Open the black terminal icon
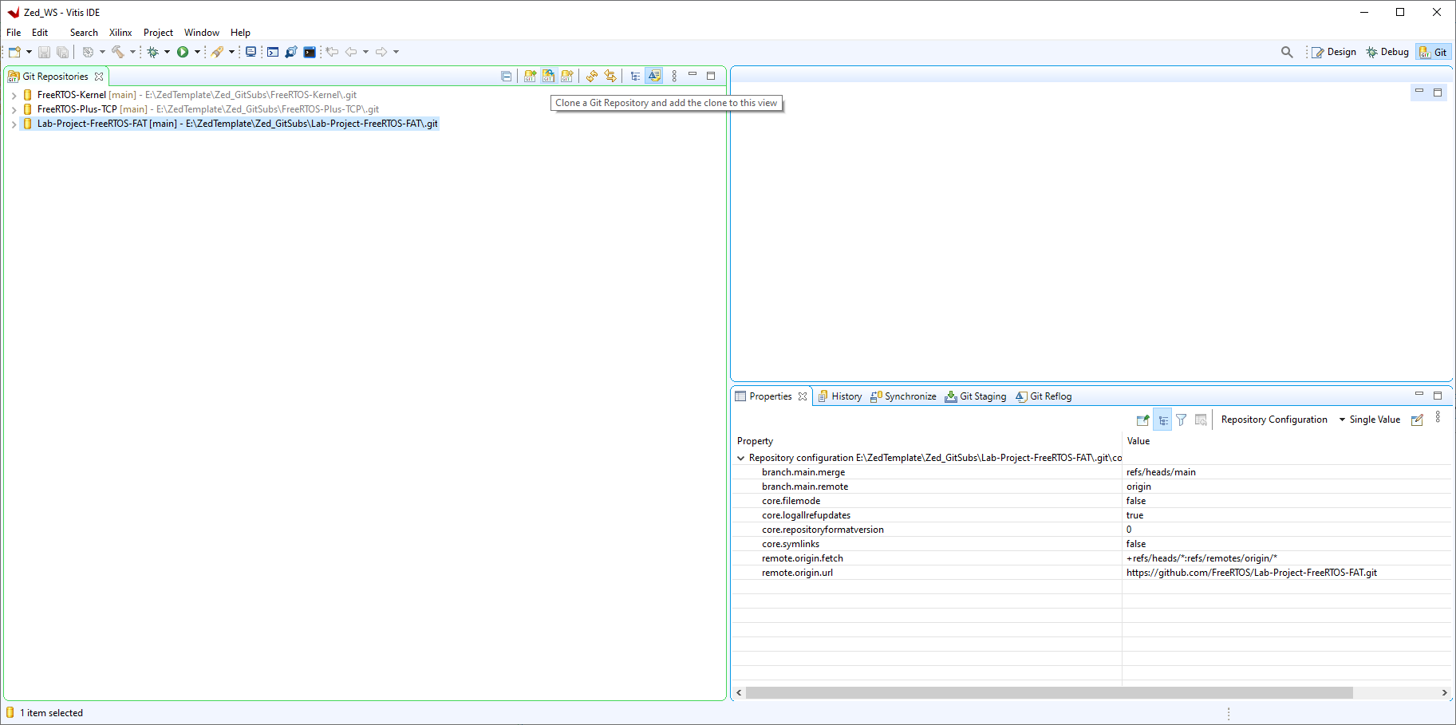1456x725 pixels. point(310,52)
